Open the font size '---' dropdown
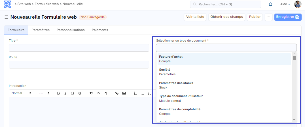The width and height of the screenshot is (305, 127). pos(44,93)
